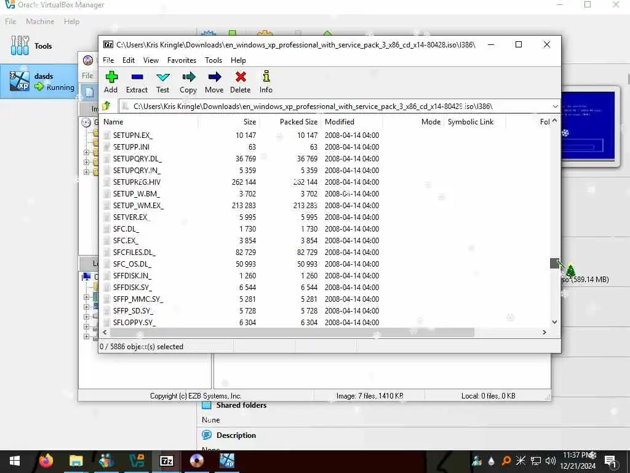Open the Favorites menu
The image size is (630, 473).
[181, 60]
